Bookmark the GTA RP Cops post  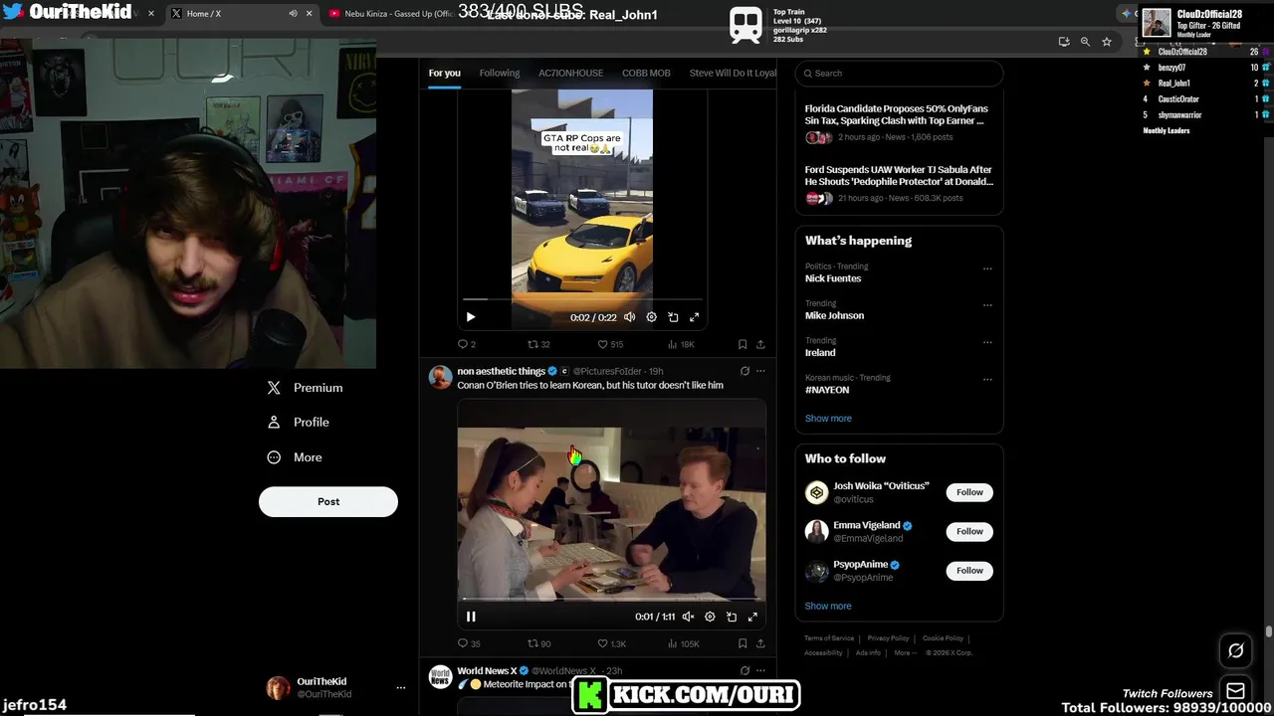point(743,344)
